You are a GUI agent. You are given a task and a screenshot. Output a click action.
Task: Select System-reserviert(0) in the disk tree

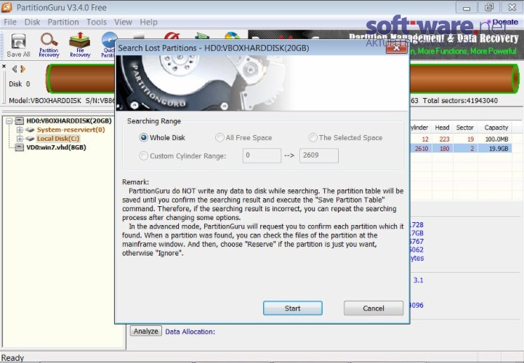[70, 129]
